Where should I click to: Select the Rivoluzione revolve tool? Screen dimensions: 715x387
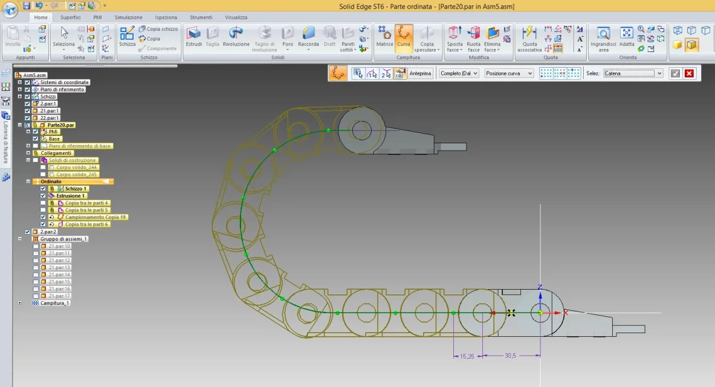(236, 36)
